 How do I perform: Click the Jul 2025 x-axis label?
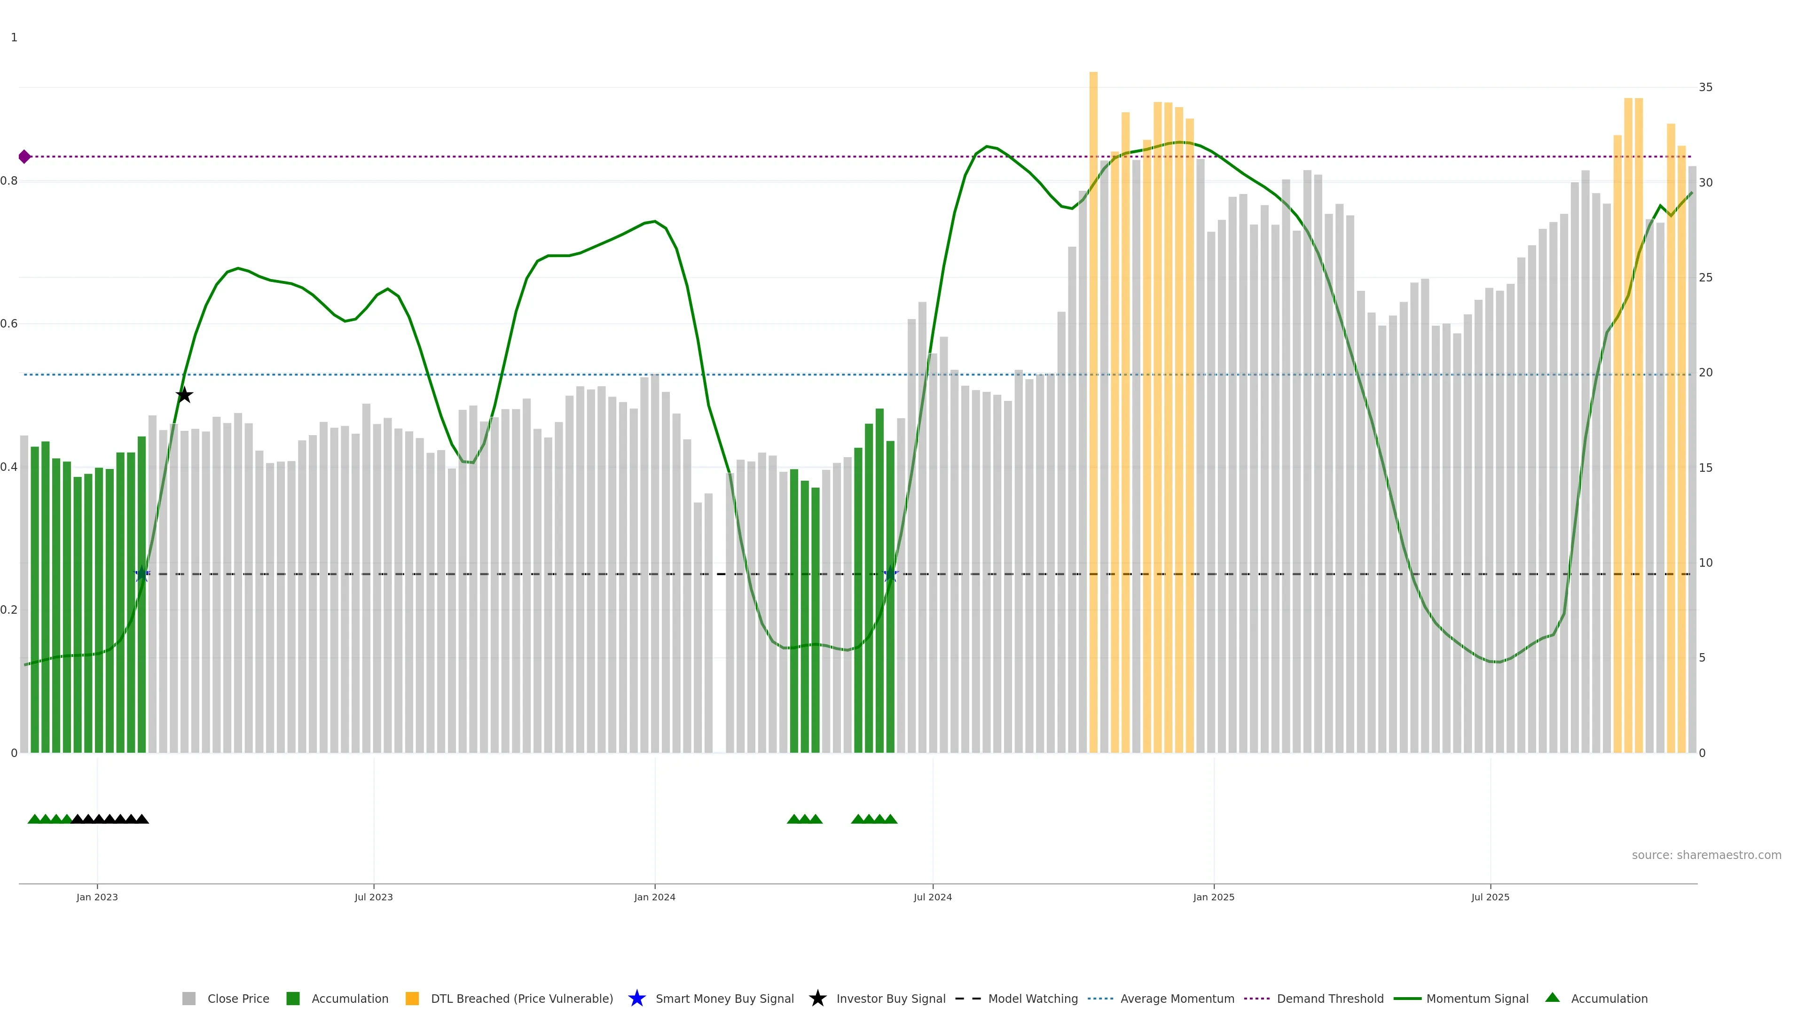point(1490,898)
